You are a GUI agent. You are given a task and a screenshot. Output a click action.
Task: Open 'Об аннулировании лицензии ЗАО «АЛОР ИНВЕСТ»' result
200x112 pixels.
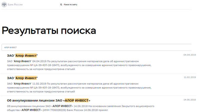tap(49, 101)
